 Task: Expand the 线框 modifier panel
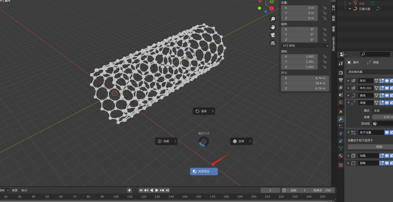pyautogui.click(x=348, y=156)
